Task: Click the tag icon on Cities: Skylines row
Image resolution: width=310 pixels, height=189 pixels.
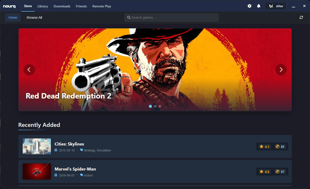Action: pyautogui.click(x=82, y=150)
